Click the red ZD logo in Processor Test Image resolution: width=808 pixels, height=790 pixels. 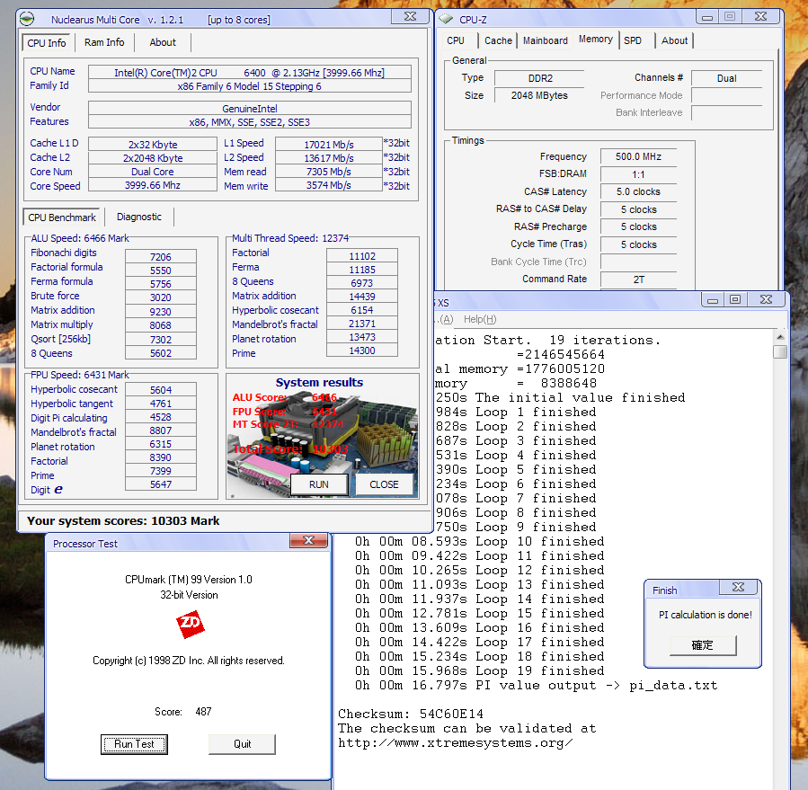coord(191,625)
